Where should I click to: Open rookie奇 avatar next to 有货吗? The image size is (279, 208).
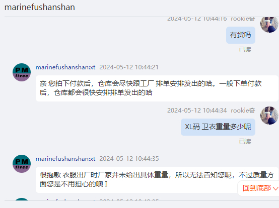[269, 24]
